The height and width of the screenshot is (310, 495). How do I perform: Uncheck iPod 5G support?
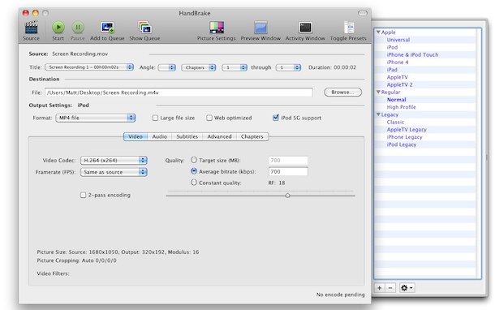coord(276,118)
